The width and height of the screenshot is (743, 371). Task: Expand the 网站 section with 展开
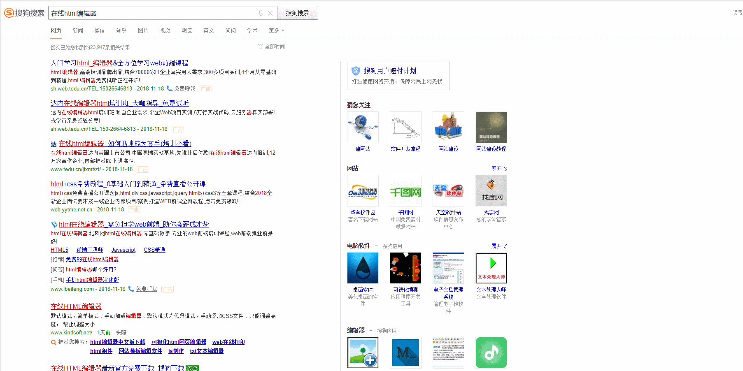tap(499, 169)
